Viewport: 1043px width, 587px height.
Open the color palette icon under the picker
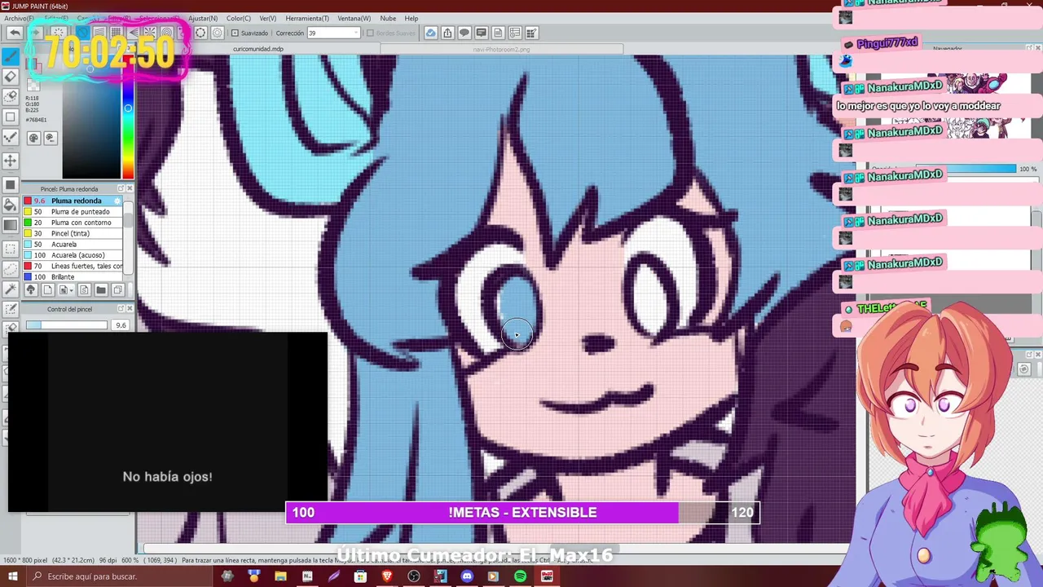33,138
